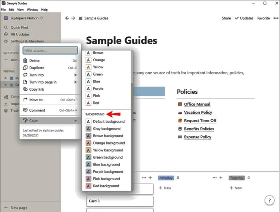Open the three-dot page menu

[x=276, y=18]
